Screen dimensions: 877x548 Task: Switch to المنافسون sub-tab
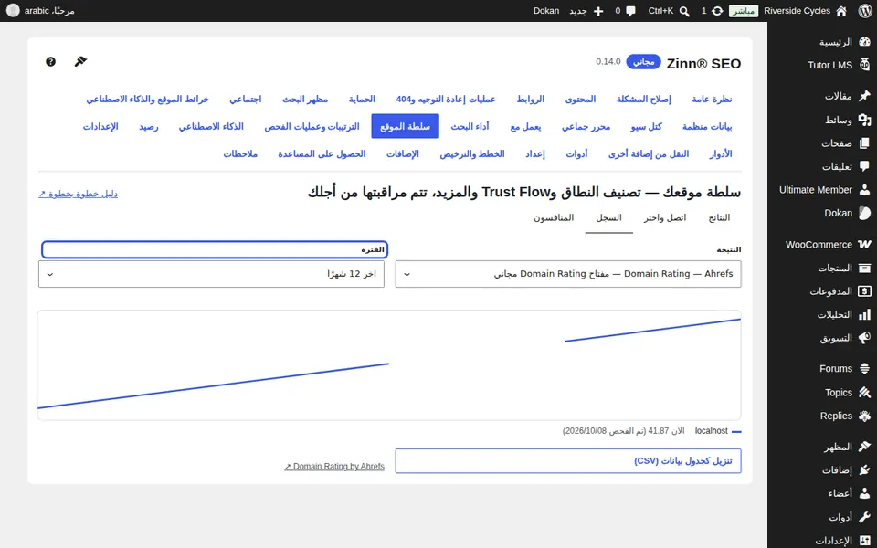554,217
